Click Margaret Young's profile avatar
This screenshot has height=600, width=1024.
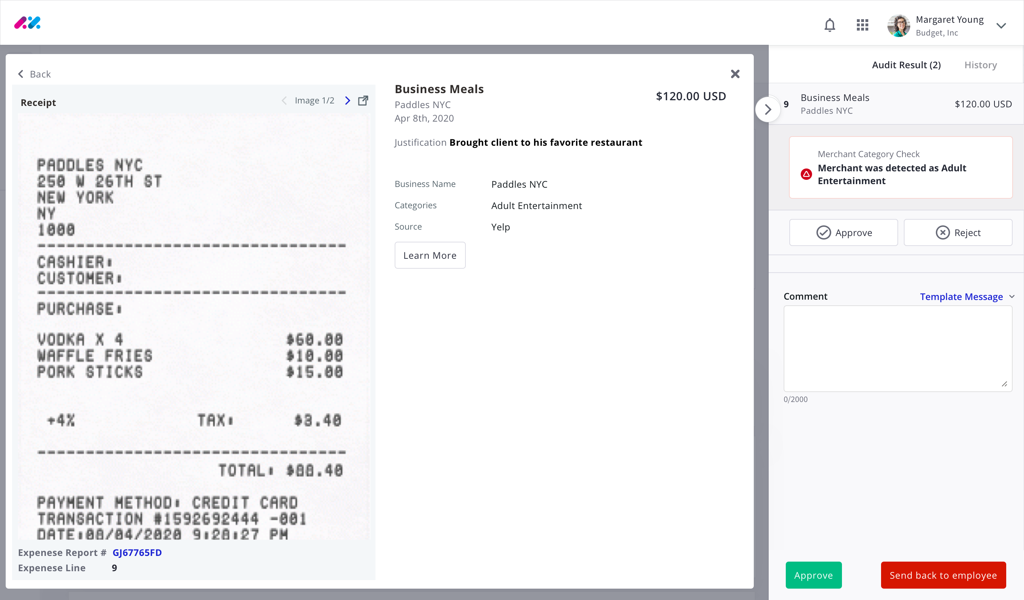[898, 26]
